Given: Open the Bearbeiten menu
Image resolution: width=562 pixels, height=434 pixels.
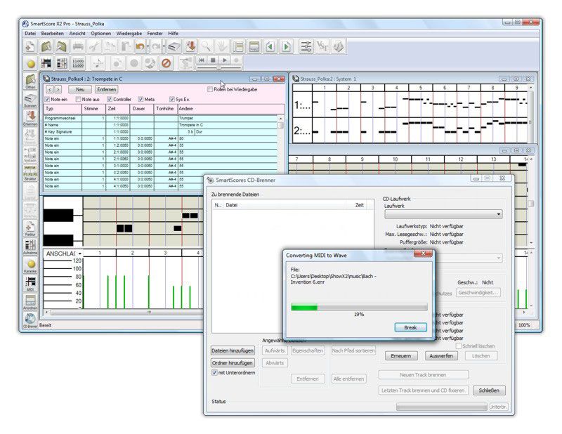Looking at the screenshot, I should (52, 33).
